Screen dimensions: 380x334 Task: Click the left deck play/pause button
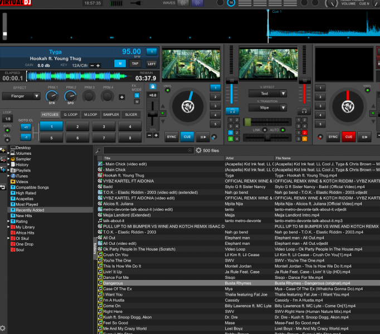203,137
